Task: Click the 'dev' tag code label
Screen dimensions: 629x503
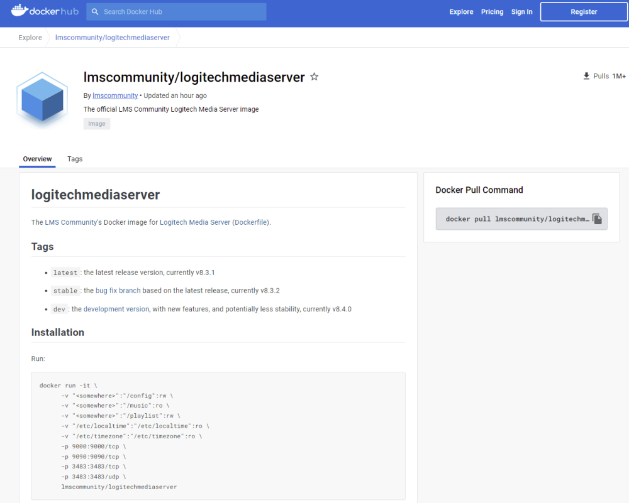Action: (x=59, y=309)
